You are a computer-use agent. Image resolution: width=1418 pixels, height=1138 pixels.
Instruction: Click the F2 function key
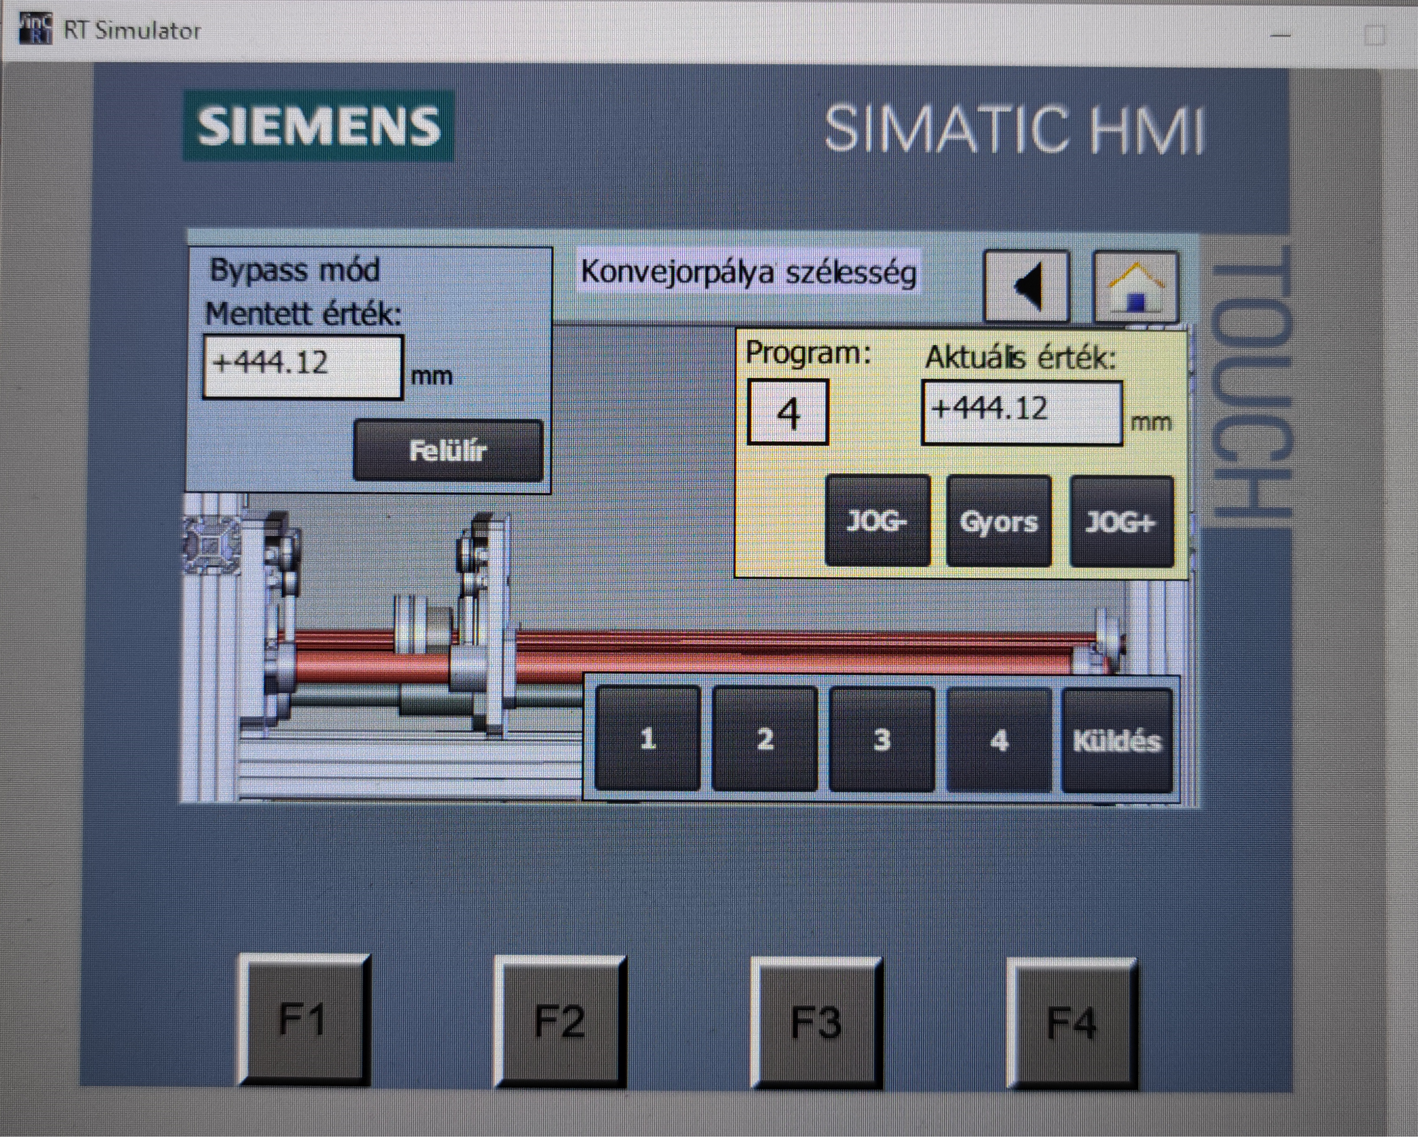[x=560, y=1022]
